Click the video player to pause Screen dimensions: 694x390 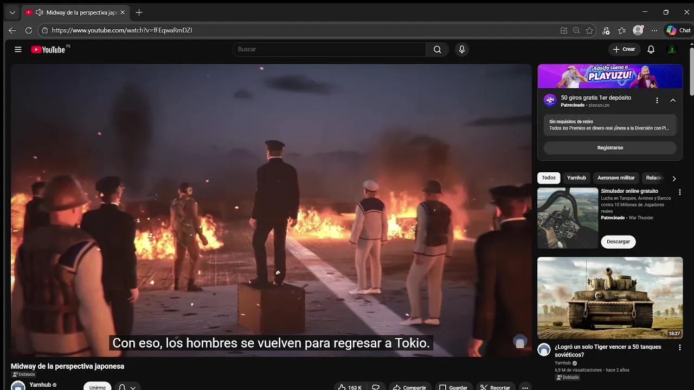click(x=271, y=210)
